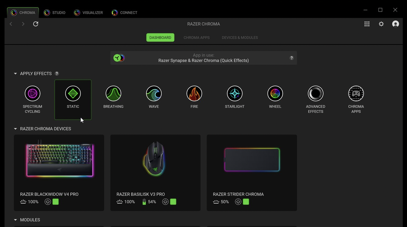
Task: Select the Wave effect
Action: (154, 93)
